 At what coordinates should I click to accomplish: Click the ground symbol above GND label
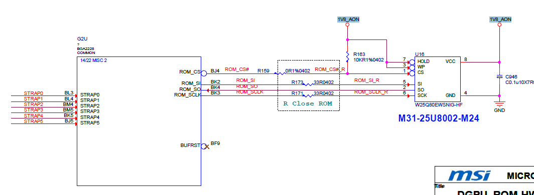tap(499, 103)
